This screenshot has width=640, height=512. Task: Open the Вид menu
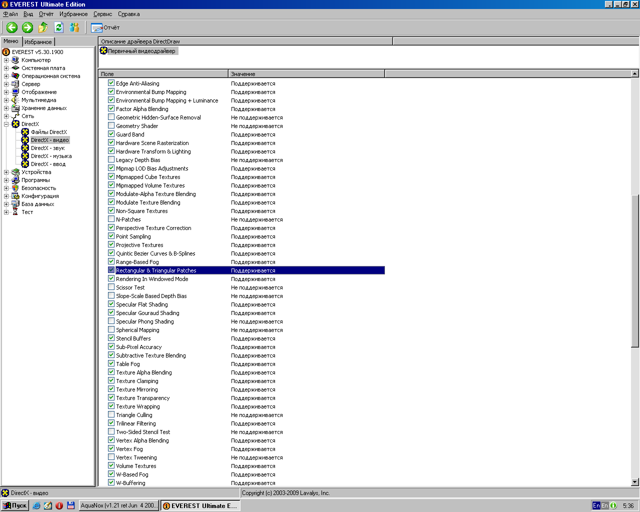(28, 14)
